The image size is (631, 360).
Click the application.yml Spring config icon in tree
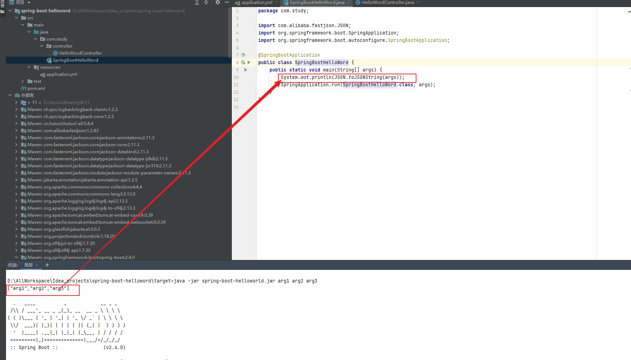point(43,74)
